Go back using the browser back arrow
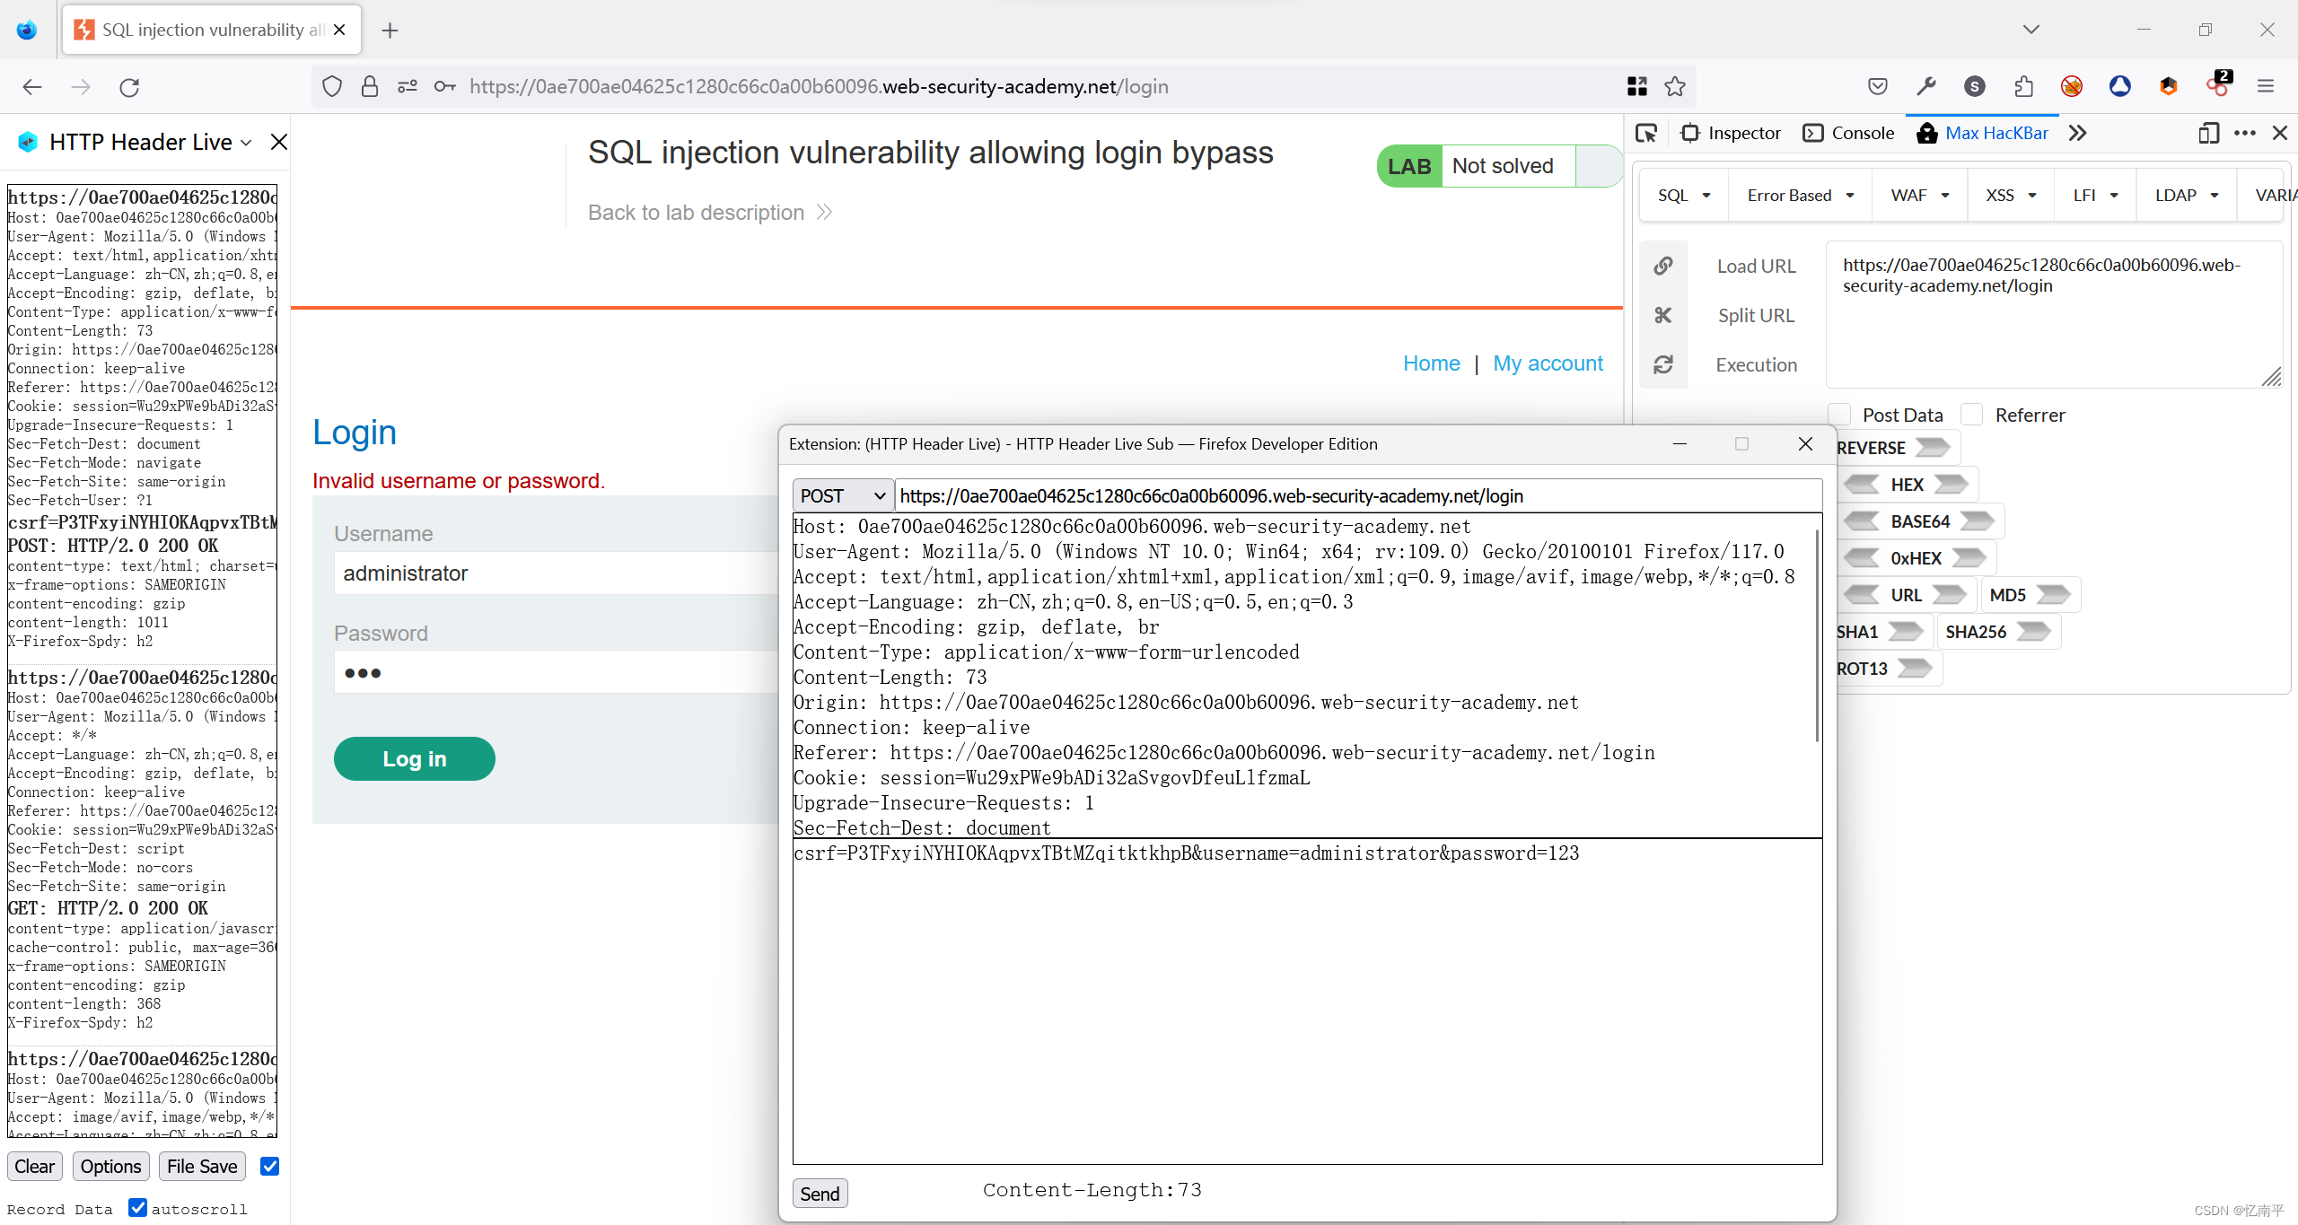Image resolution: width=2298 pixels, height=1225 pixels. pyautogui.click(x=32, y=87)
